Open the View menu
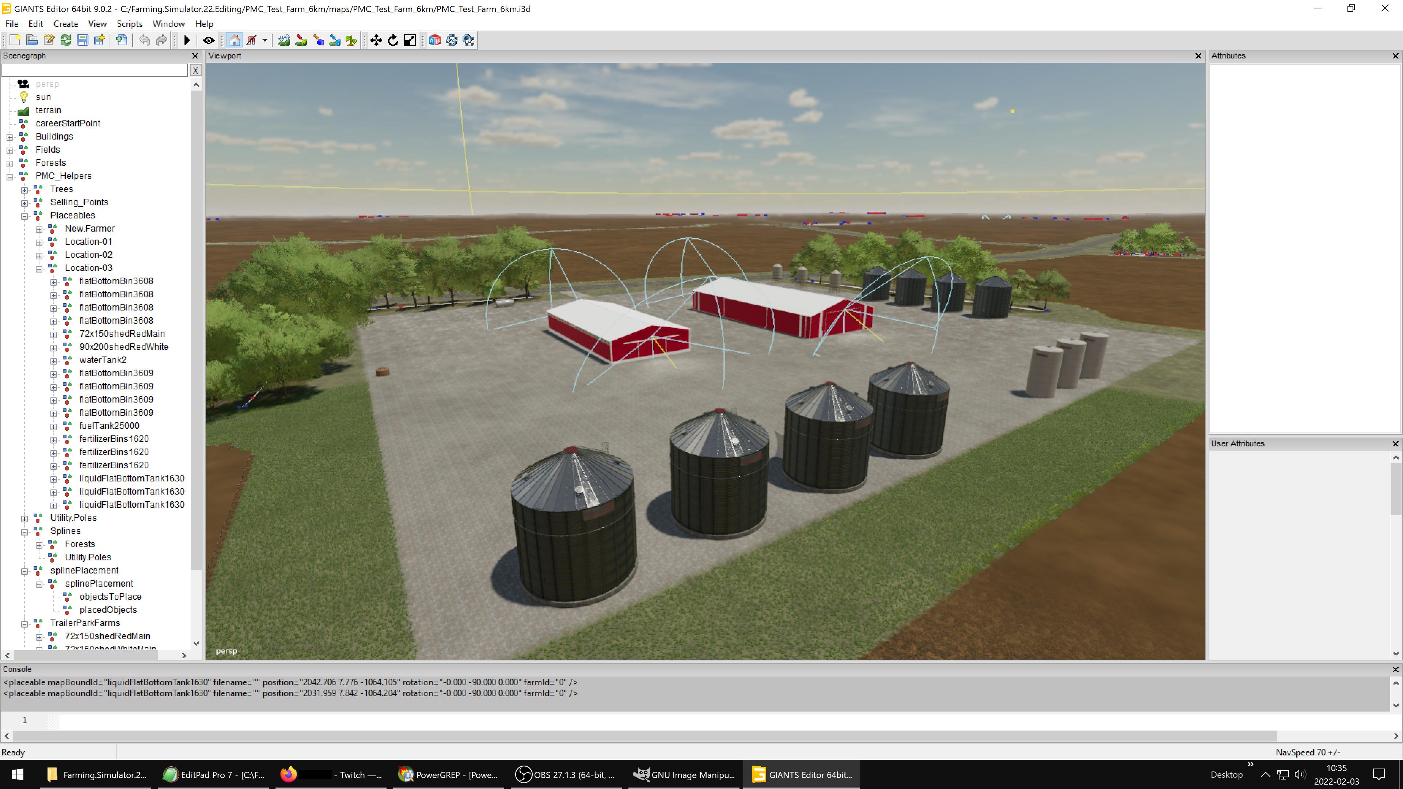 (98, 24)
